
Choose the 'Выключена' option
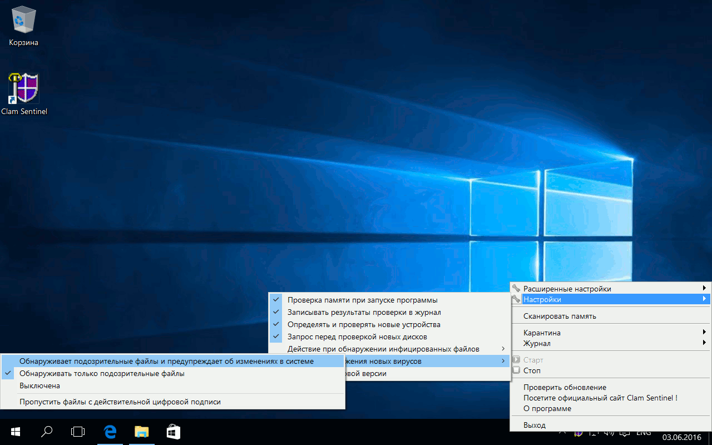point(40,385)
